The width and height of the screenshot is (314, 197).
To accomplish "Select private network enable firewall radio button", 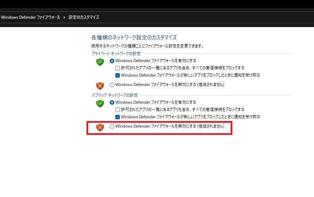I will pos(112,61).
